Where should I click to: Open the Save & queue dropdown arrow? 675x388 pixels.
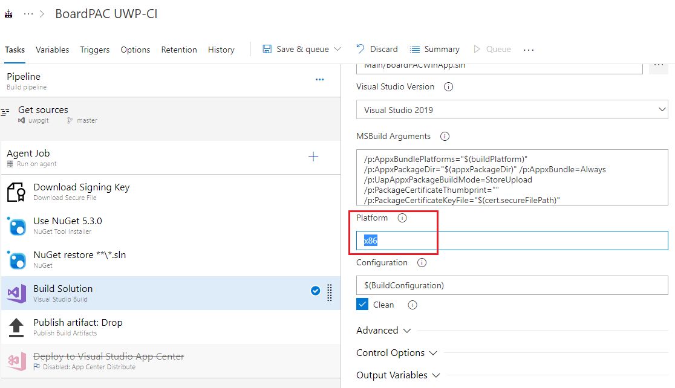[337, 49]
